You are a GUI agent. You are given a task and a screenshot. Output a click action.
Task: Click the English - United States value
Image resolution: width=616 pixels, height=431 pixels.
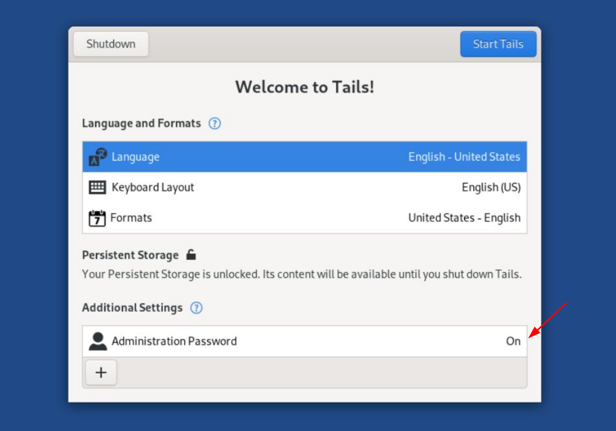click(464, 157)
